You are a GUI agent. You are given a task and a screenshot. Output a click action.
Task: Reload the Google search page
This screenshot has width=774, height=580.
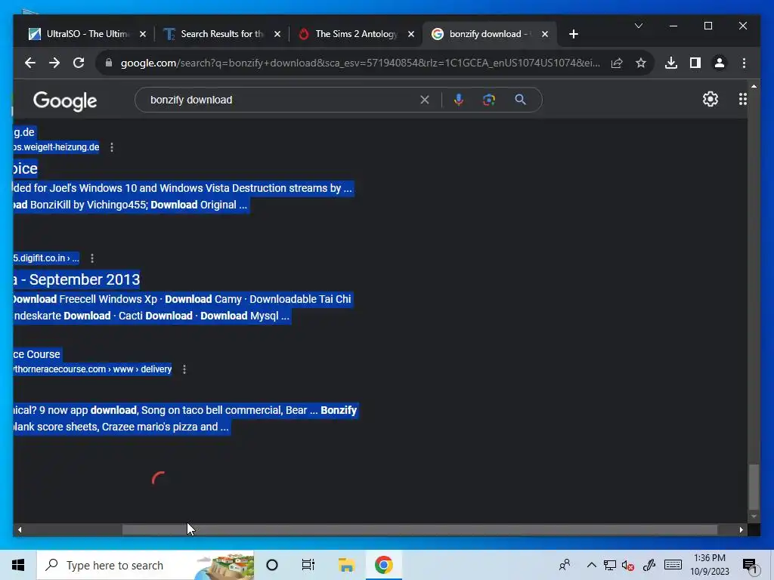79,63
